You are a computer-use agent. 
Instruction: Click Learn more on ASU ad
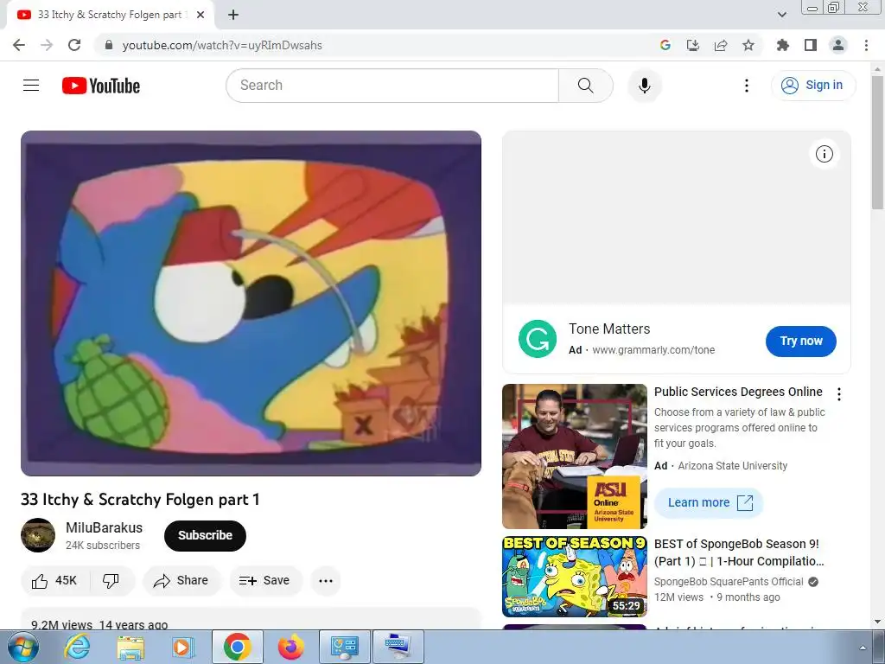709,502
